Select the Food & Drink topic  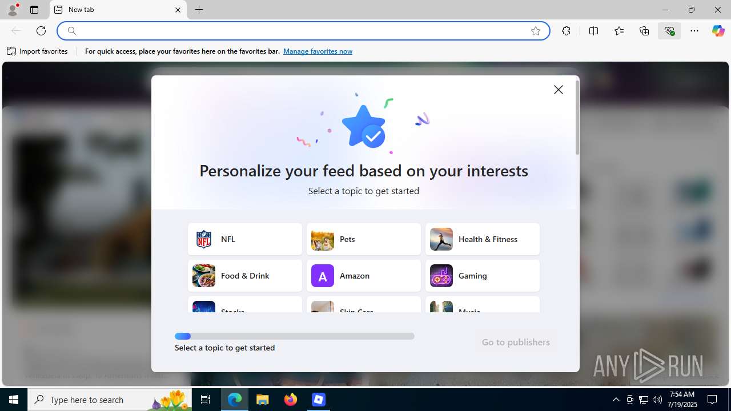pos(245,276)
